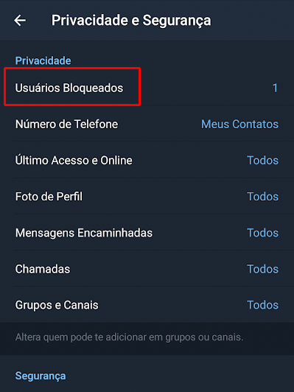Go back using the arrow icon

click(20, 20)
